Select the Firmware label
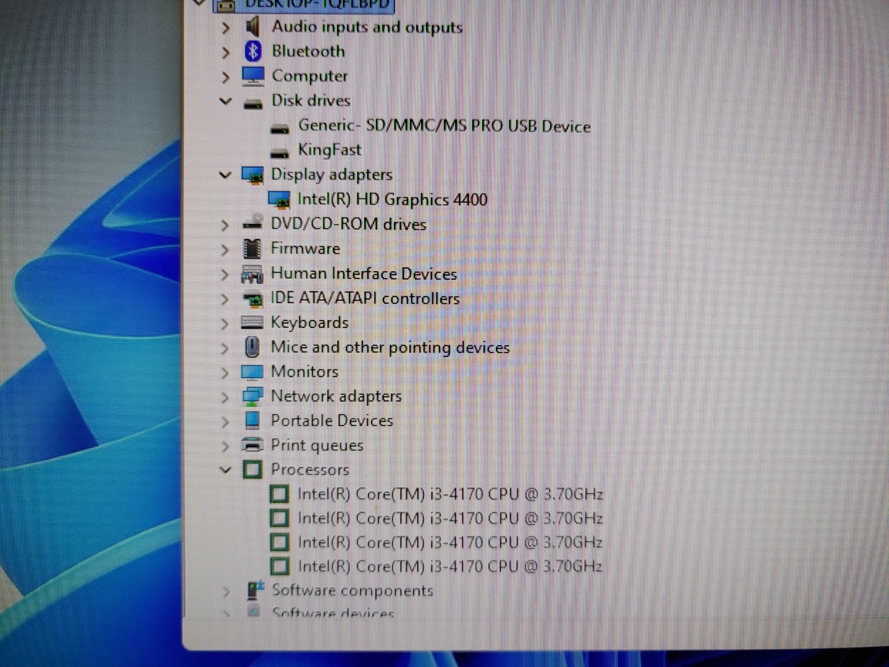Screen dimensions: 889x667 click(x=306, y=248)
